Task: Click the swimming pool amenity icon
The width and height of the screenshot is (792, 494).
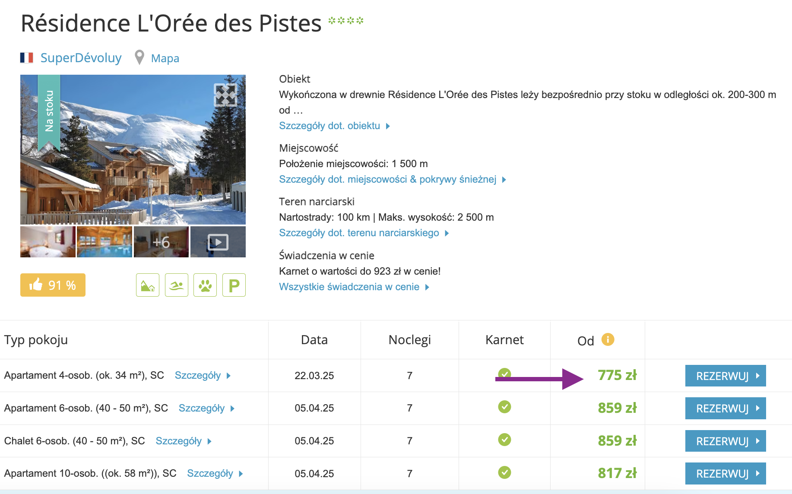Action: 177,285
